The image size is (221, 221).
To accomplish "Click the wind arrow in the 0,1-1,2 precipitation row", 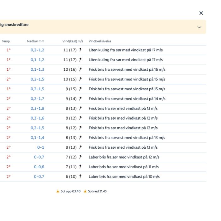I will (80, 60).
